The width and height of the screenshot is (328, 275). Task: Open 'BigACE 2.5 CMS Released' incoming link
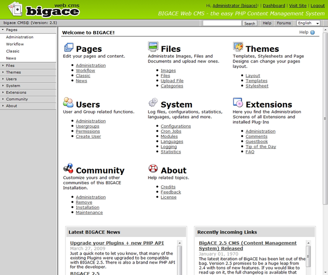click(248, 246)
